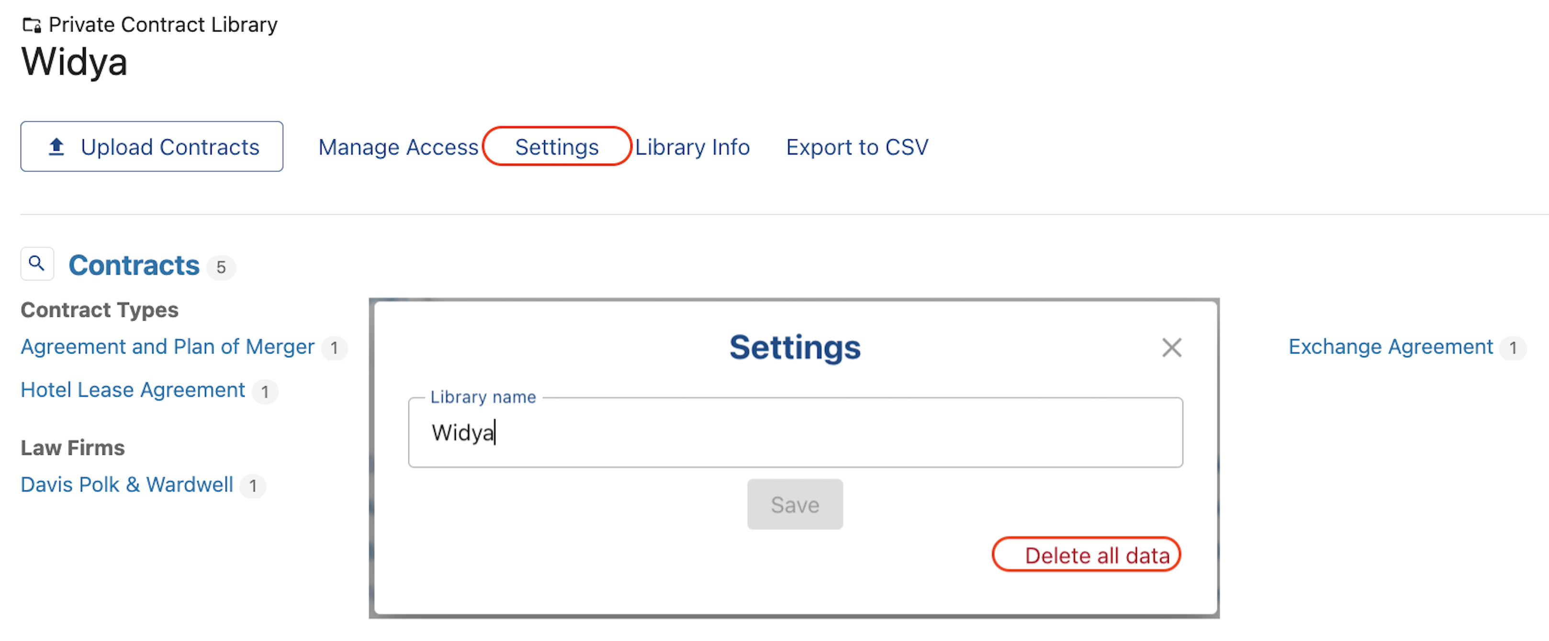Open Library Info
The width and height of the screenshot is (1549, 641).
pos(692,147)
